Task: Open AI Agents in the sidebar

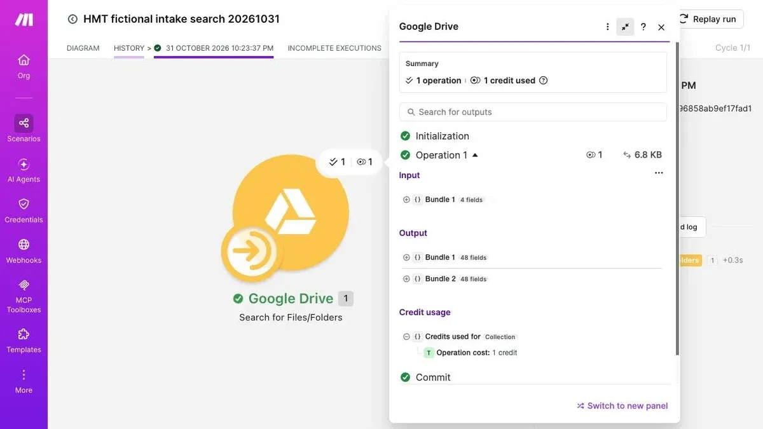Action: coord(24,170)
